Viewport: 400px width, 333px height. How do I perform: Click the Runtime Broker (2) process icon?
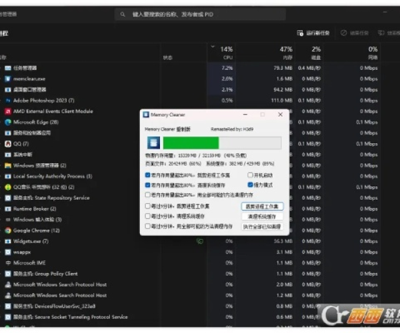(x=8, y=208)
